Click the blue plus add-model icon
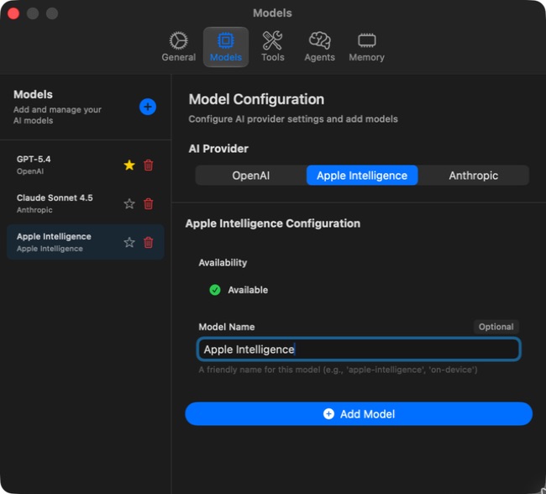The width and height of the screenshot is (546, 494). (x=148, y=107)
